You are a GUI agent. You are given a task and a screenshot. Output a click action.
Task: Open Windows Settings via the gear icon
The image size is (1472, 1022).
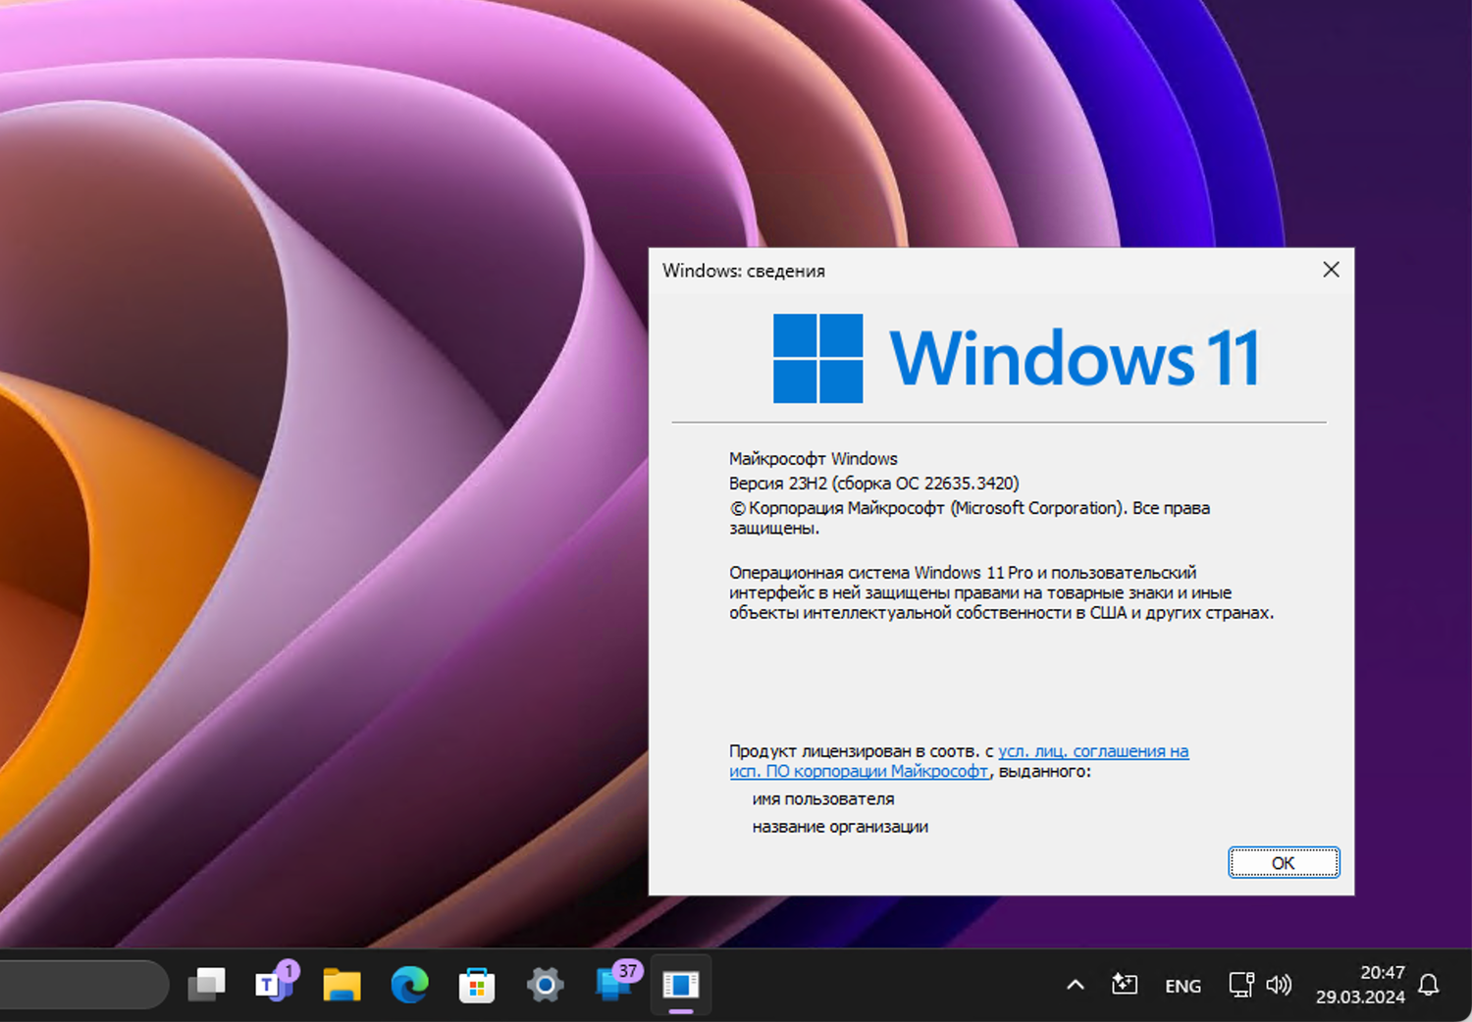coord(545,985)
